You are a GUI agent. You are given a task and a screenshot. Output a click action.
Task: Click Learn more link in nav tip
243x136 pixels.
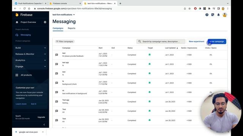tap(21, 104)
